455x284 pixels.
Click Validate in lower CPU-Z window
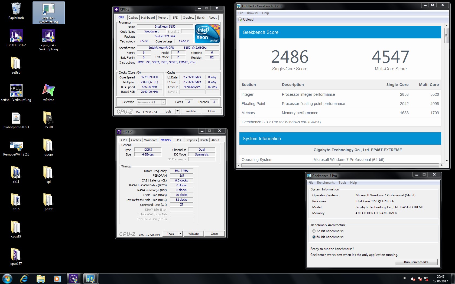(193, 234)
